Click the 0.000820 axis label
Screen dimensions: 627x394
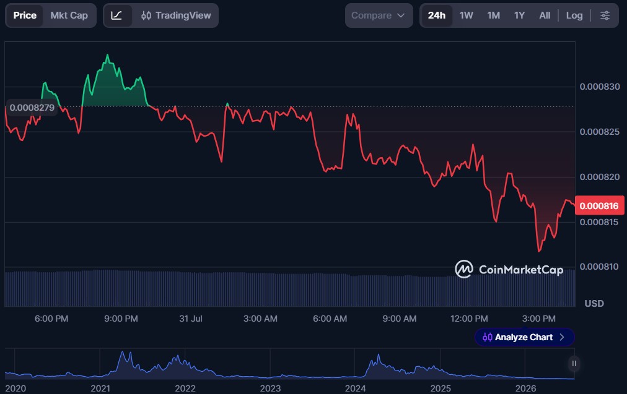[x=599, y=177]
